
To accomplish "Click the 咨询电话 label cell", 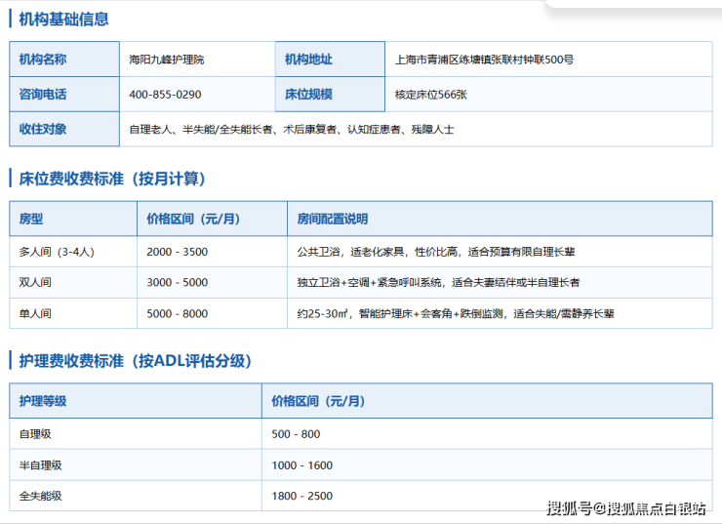I will point(64,94).
